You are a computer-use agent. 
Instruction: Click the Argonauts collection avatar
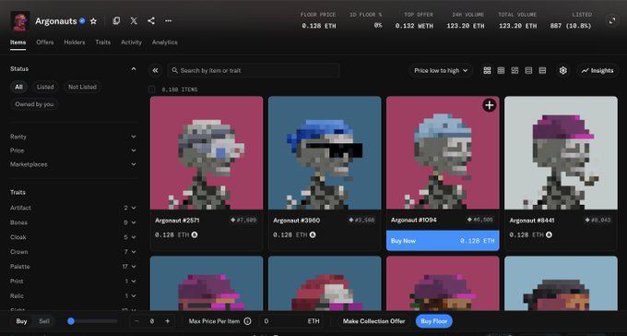[x=19, y=21]
